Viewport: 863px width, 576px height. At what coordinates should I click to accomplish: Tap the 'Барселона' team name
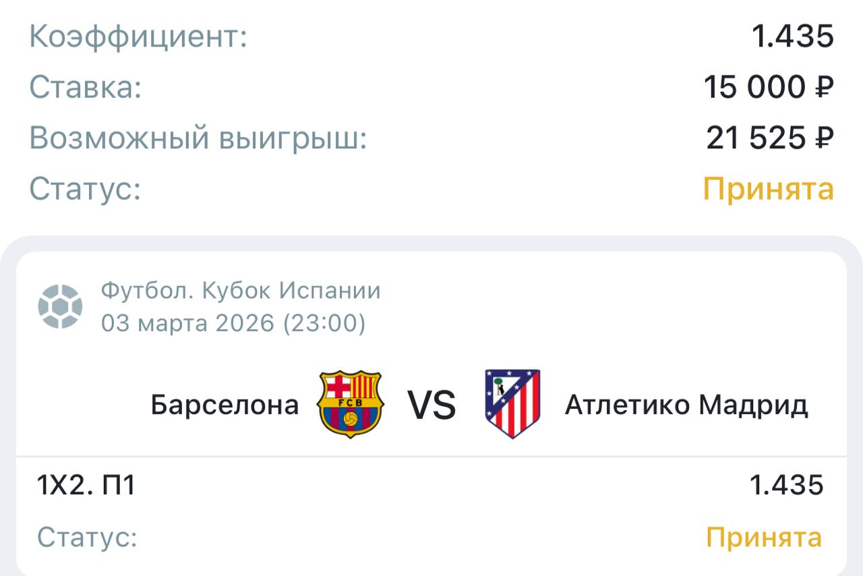pyautogui.click(x=225, y=405)
